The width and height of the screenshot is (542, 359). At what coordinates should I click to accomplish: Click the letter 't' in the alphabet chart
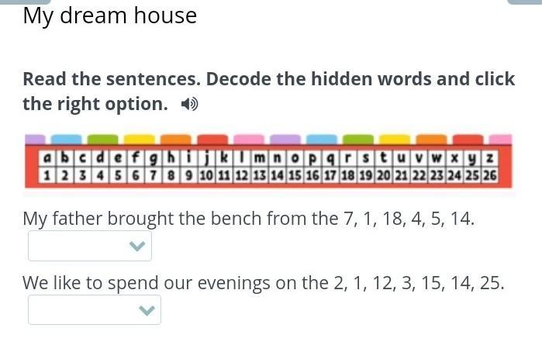pos(383,158)
